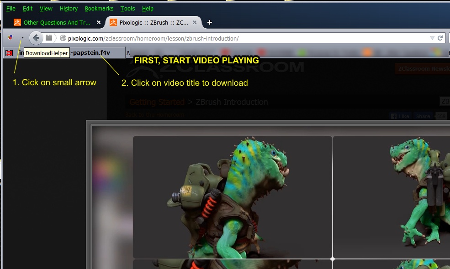The height and width of the screenshot is (269, 450).
Task: Open the Tools menu
Action: pos(127,9)
